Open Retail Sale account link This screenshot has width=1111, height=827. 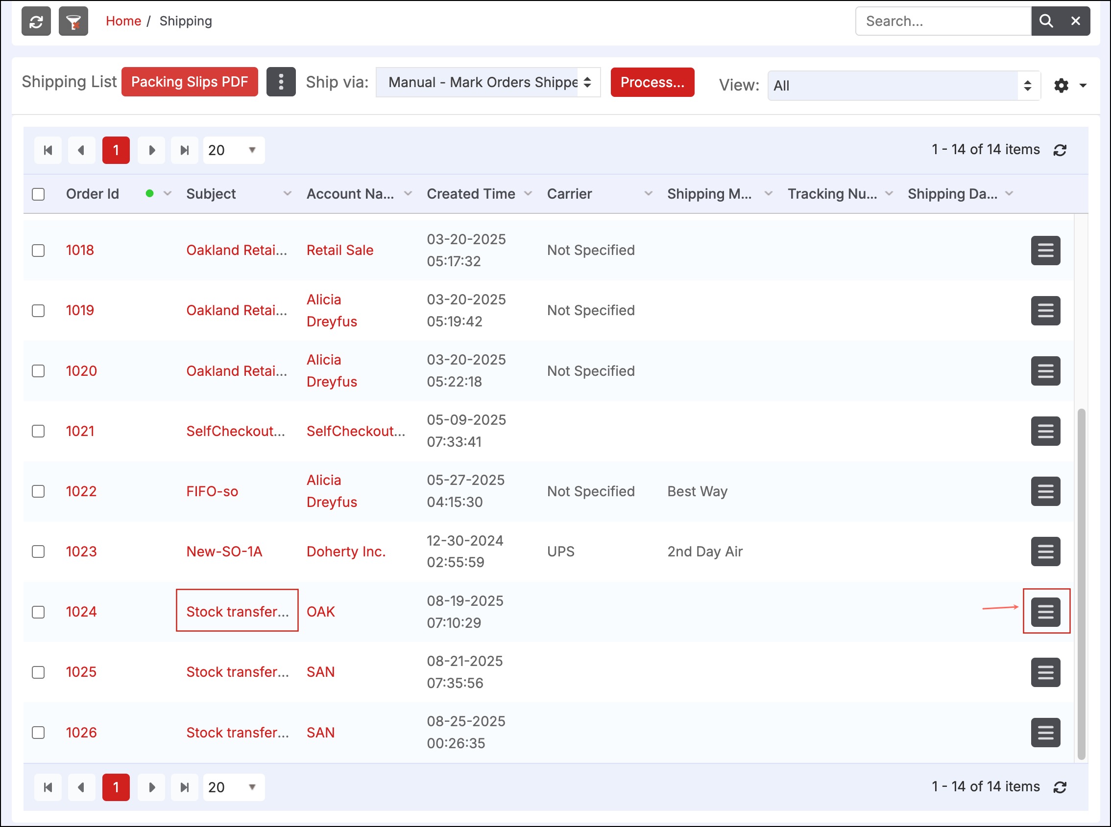coord(340,251)
